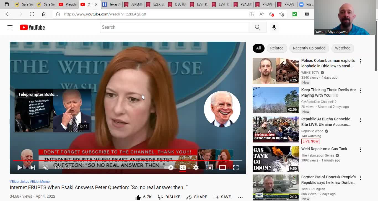Open browser home page
The image size is (378, 201).
[44, 14]
